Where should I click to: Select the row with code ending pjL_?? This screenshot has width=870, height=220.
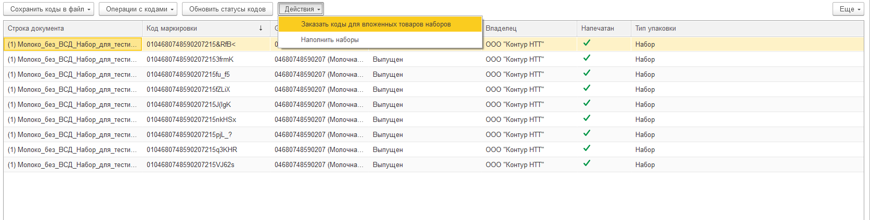(x=189, y=135)
